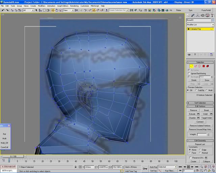Click the Select and Move tool
The height and width of the screenshot is (173, 216).
pos(53,10)
